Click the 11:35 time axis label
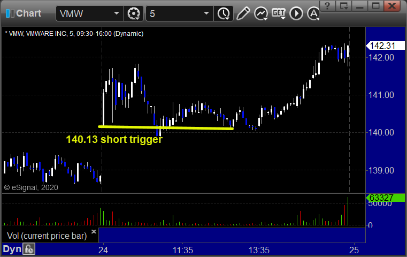Image resolution: width=407 pixels, height=257 pixels. [x=183, y=251]
